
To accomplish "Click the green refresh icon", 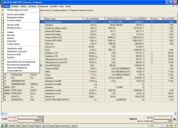I will [x=6, y=126].
